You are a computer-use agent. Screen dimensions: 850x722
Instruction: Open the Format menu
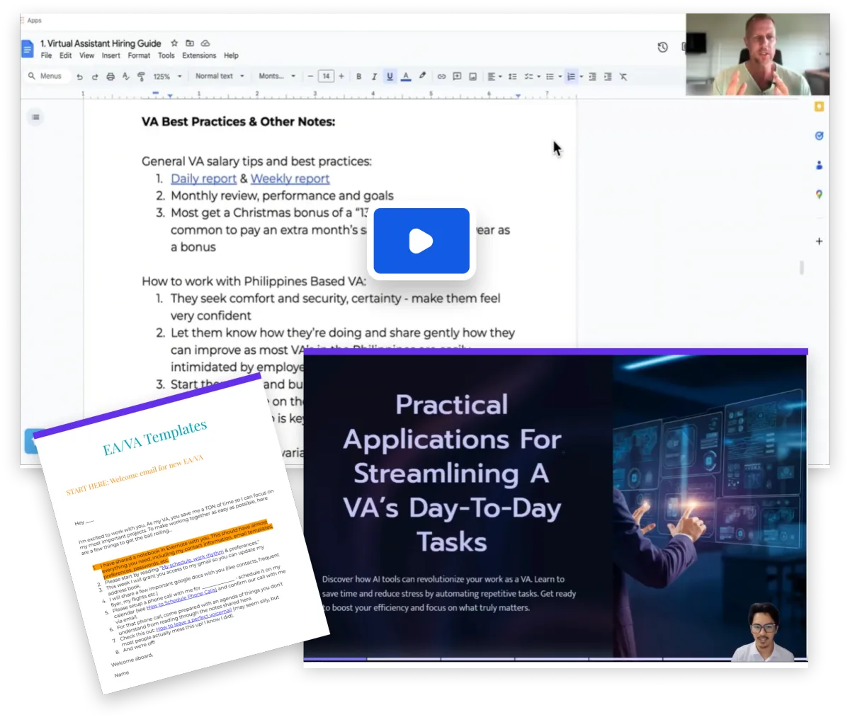coord(139,55)
